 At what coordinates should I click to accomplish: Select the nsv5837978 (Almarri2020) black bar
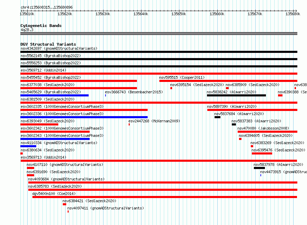[259, 168]
